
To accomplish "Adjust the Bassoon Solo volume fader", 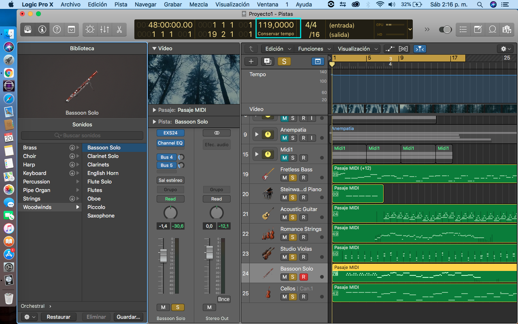I will (x=163, y=255).
